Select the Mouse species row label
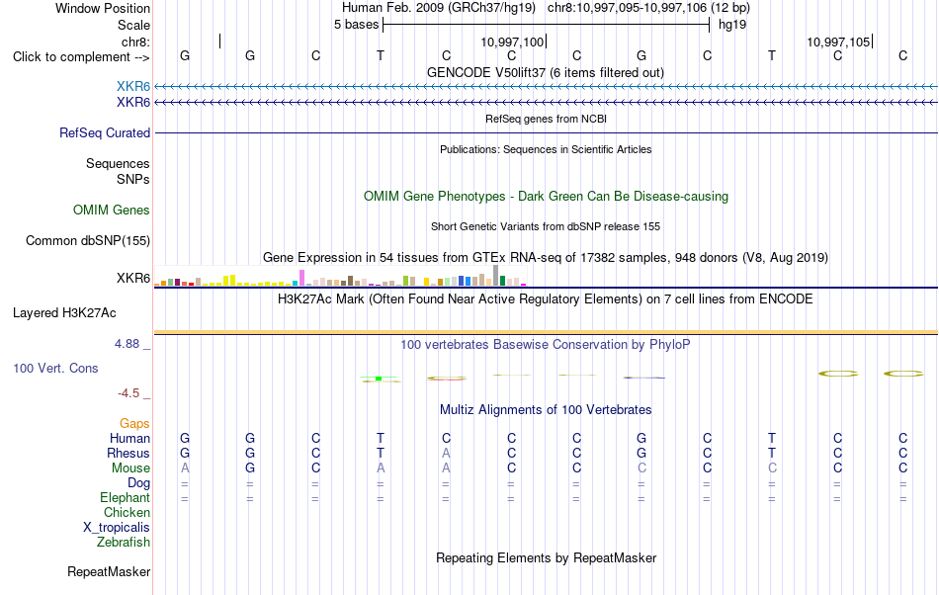This screenshot has height=595, width=939. pyautogui.click(x=130, y=468)
